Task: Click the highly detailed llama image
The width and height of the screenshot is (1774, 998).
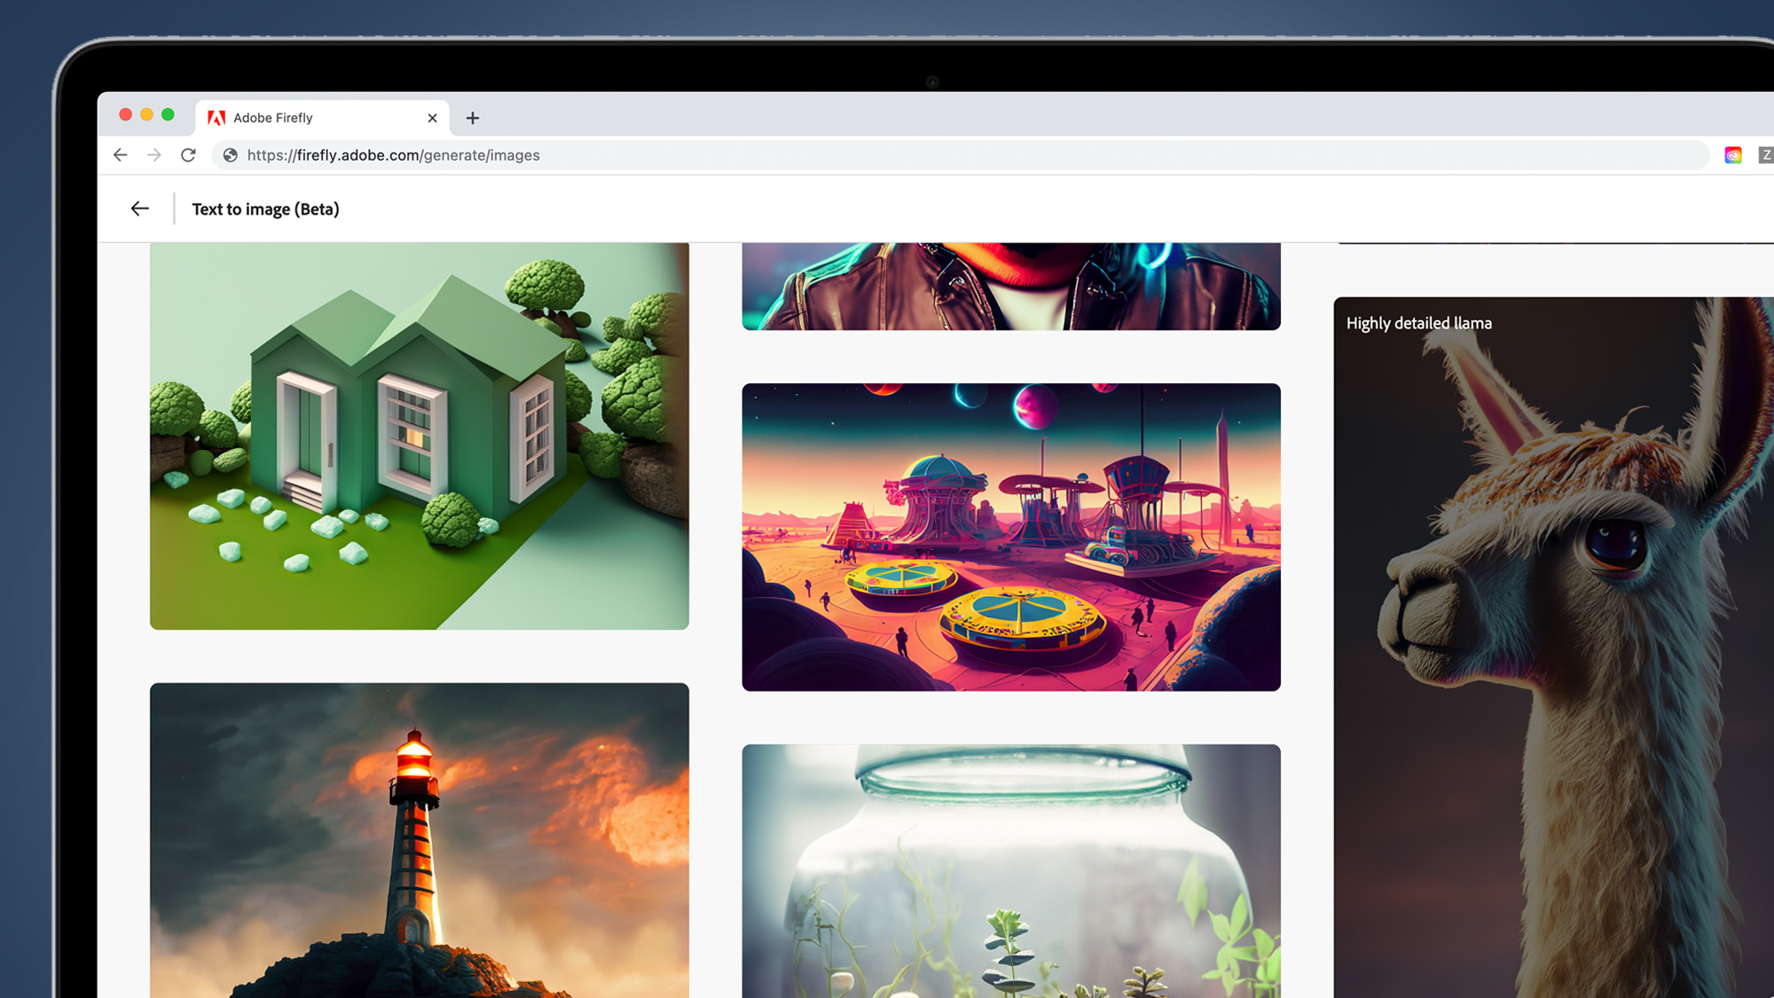Action: (x=1553, y=647)
